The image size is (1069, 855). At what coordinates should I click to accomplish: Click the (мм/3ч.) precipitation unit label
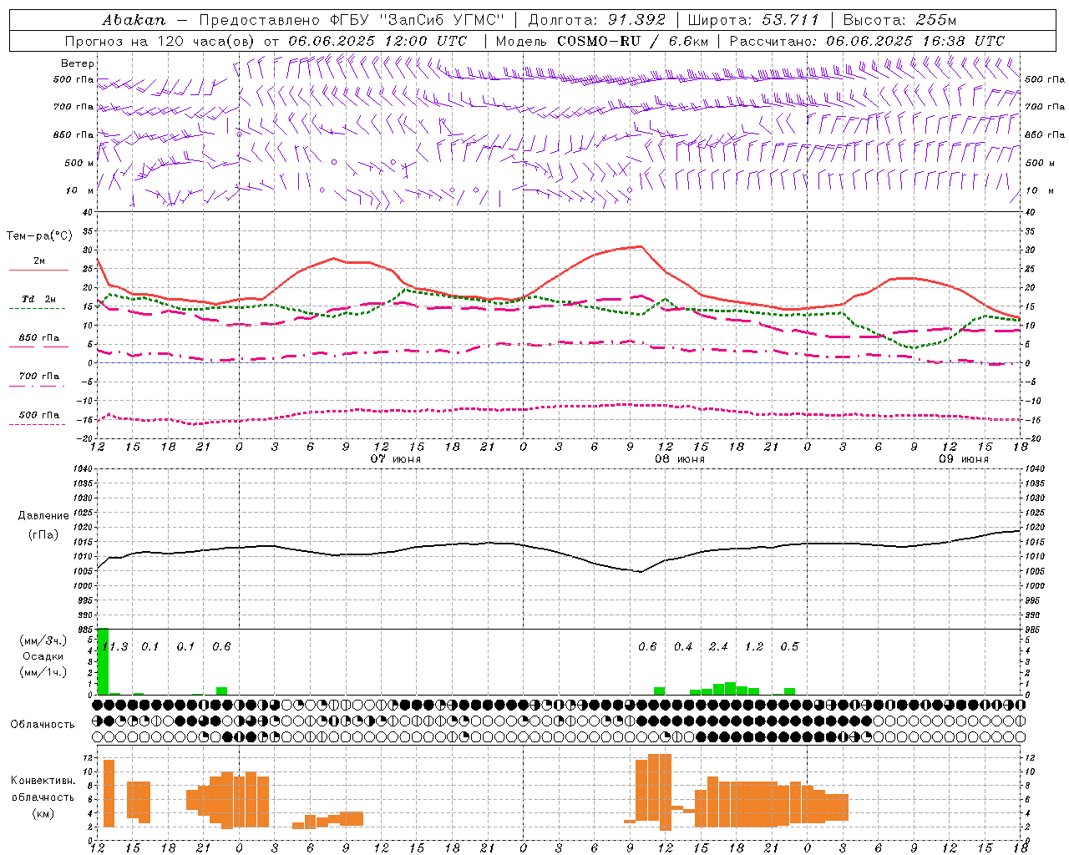(x=43, y=640)
